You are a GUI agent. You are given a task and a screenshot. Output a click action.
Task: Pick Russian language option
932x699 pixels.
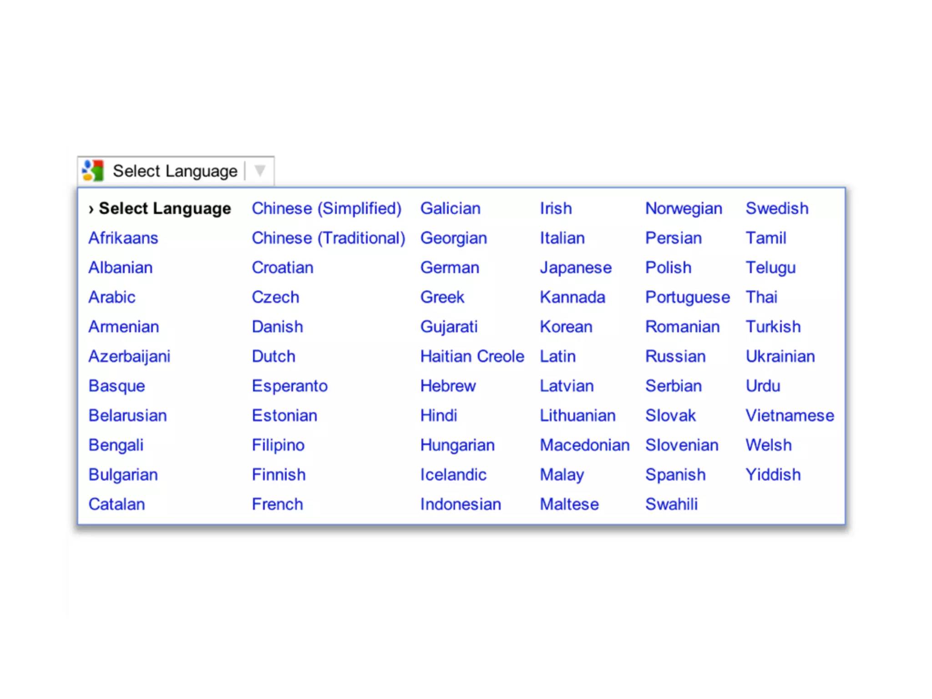[675, 356]
